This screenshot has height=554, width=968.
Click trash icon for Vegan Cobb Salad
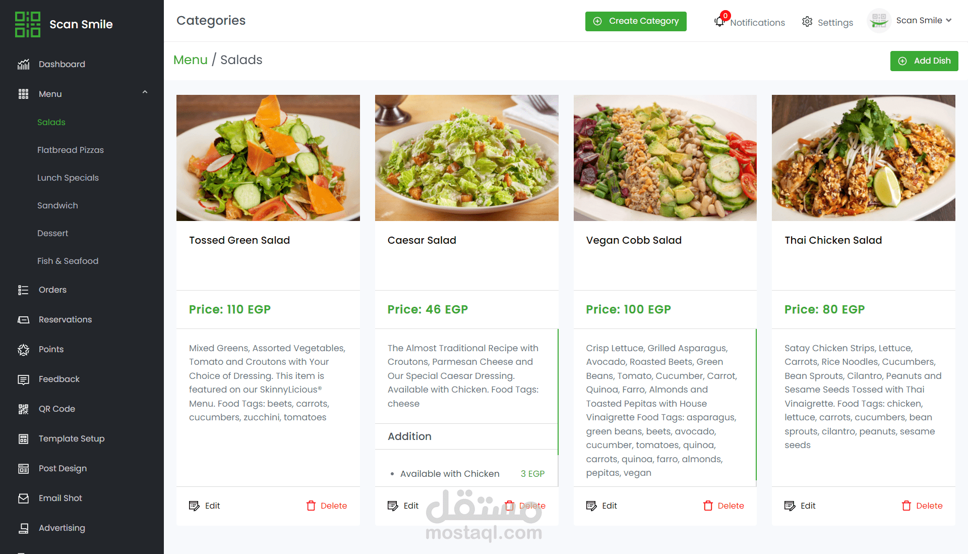[708, 506]
